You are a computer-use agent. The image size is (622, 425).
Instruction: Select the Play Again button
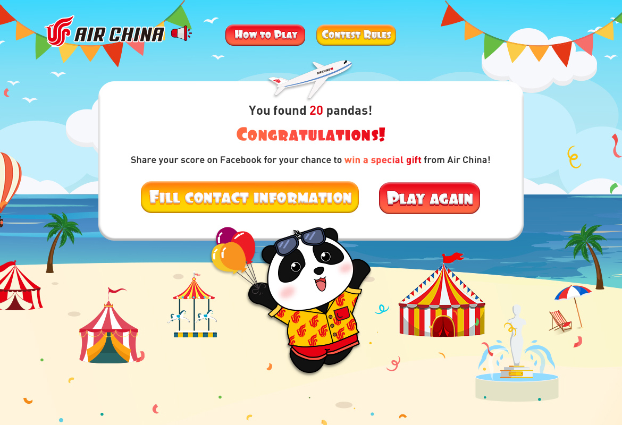tap(429, 198)
